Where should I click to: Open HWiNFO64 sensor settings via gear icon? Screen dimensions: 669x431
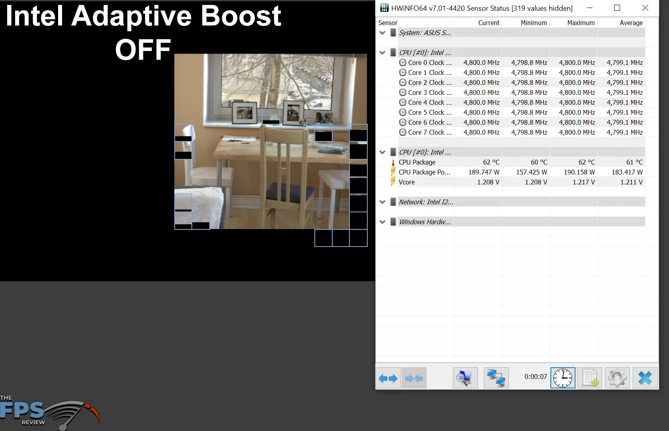617,378
